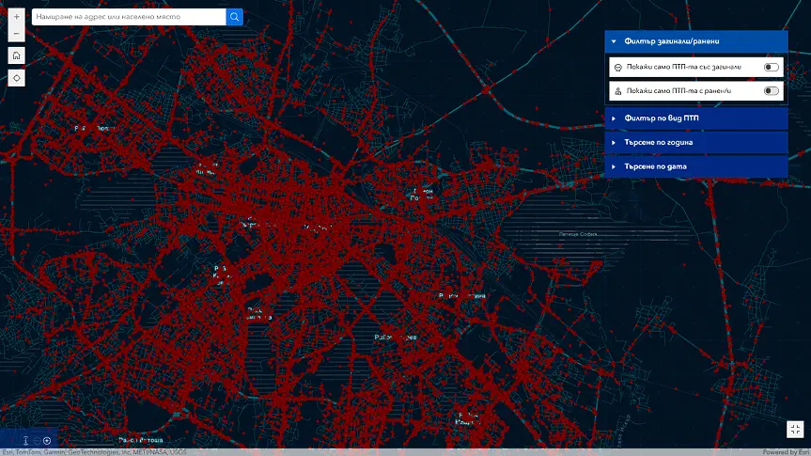Image resolution: width=811 pixels, height=456 pixels.
Task: Reset map to default home extent
Action: pyautogui.click(x=16, y=55)
